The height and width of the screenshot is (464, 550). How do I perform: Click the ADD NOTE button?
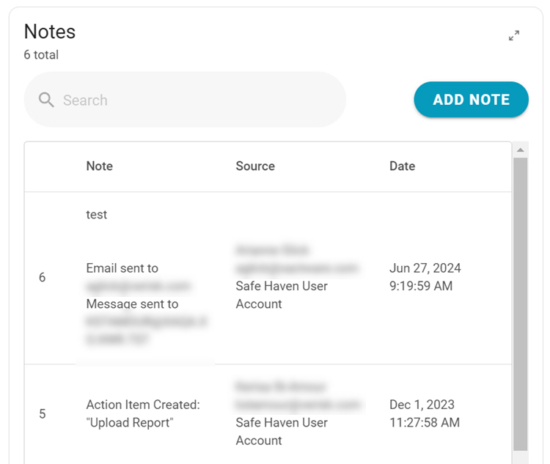coord(471,100)
